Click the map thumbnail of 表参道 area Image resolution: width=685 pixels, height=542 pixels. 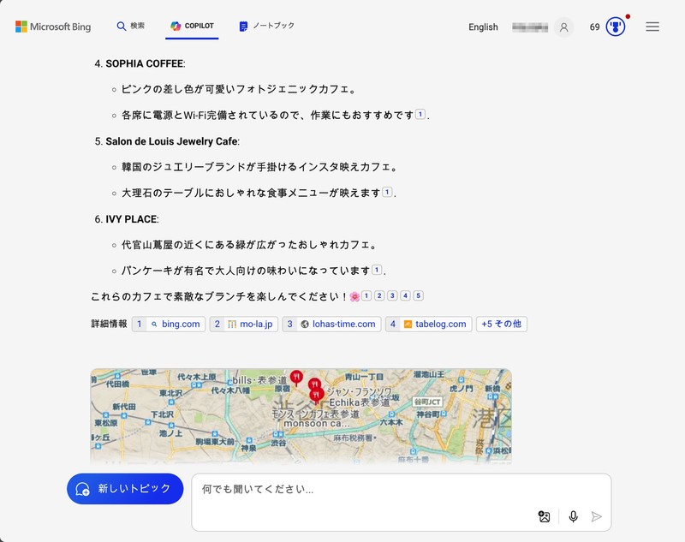301,416
